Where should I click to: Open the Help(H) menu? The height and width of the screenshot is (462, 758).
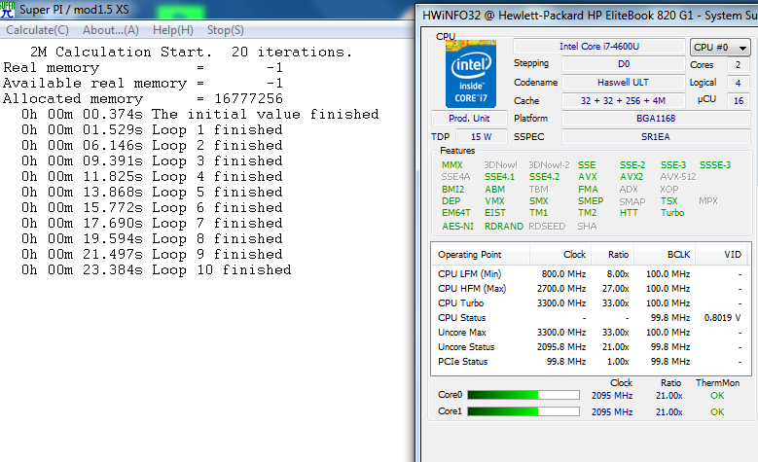[x=173, y=30]
